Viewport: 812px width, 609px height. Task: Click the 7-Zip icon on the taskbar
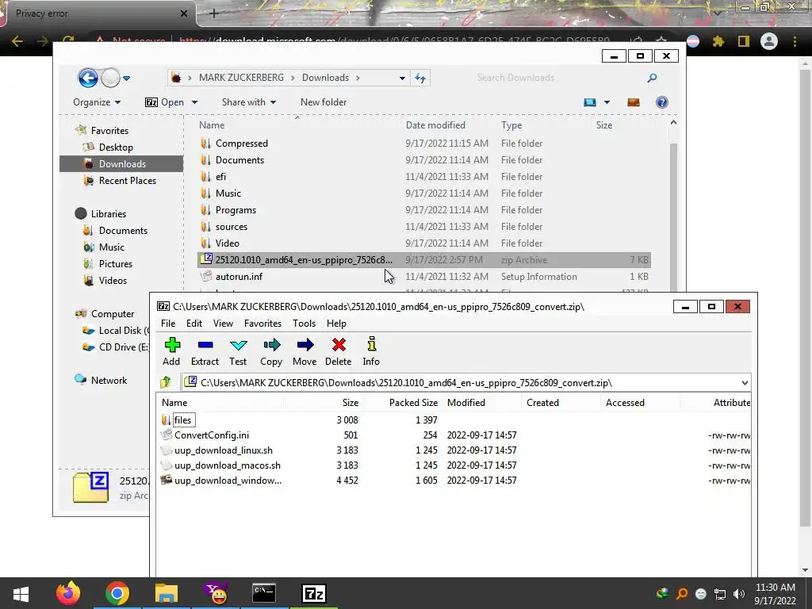(314, 593)
